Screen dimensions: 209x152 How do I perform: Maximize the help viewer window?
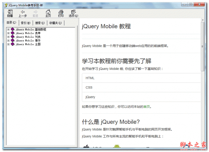191,5
